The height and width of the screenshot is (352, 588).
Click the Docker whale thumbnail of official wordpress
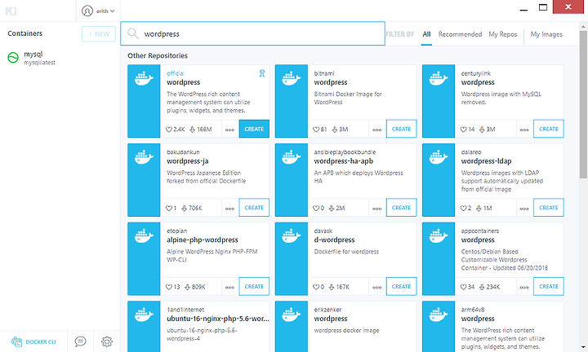coord(144,101)
